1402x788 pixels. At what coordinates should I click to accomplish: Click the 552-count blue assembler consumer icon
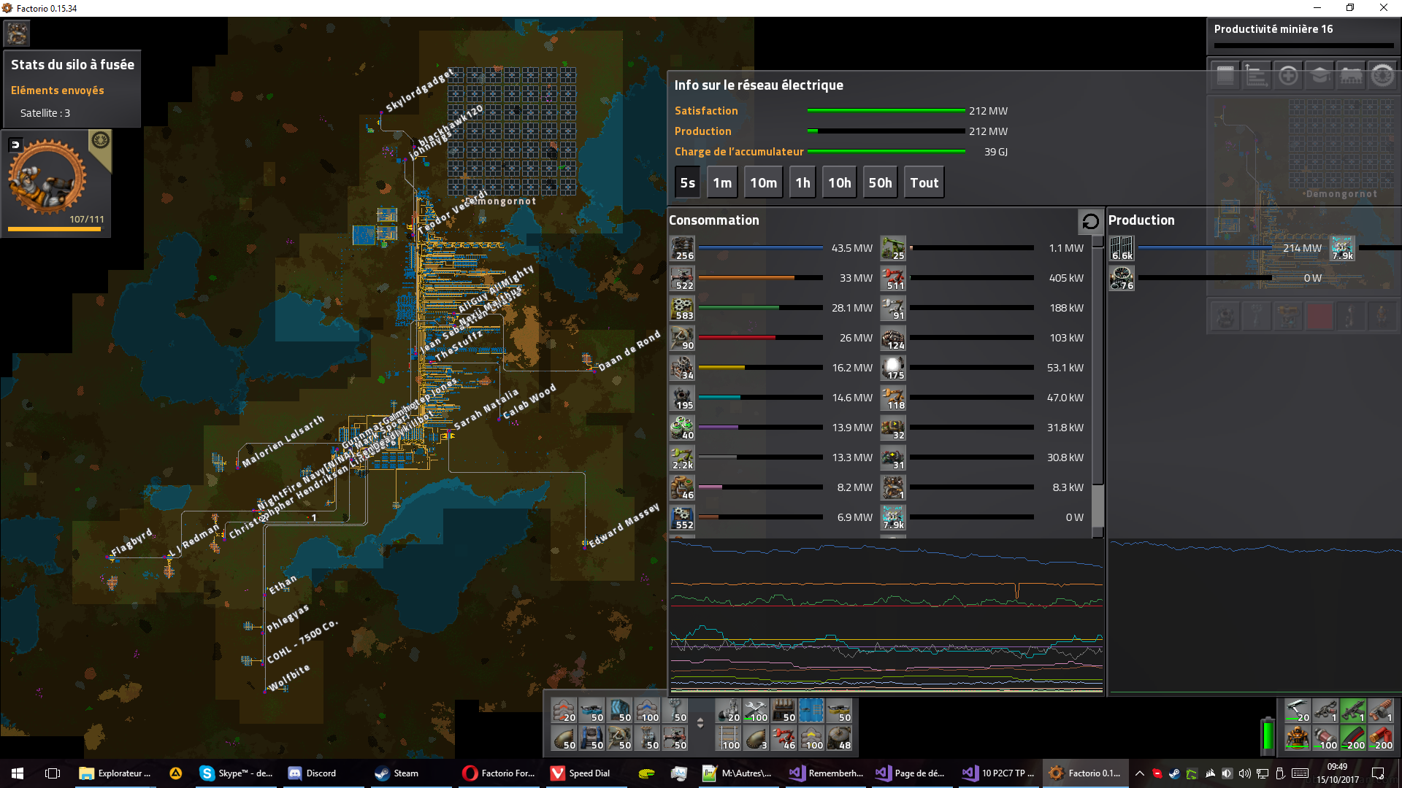[682, 517]
